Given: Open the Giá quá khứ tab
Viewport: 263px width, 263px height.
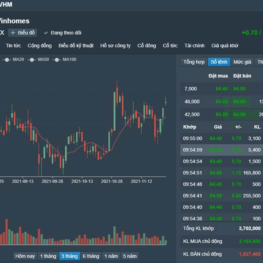Looking at the screenshot, I should (x=225, y=46).
